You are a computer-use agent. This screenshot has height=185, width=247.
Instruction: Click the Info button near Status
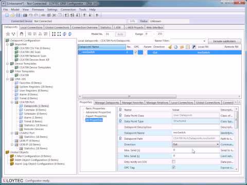[x=132, y=21]
